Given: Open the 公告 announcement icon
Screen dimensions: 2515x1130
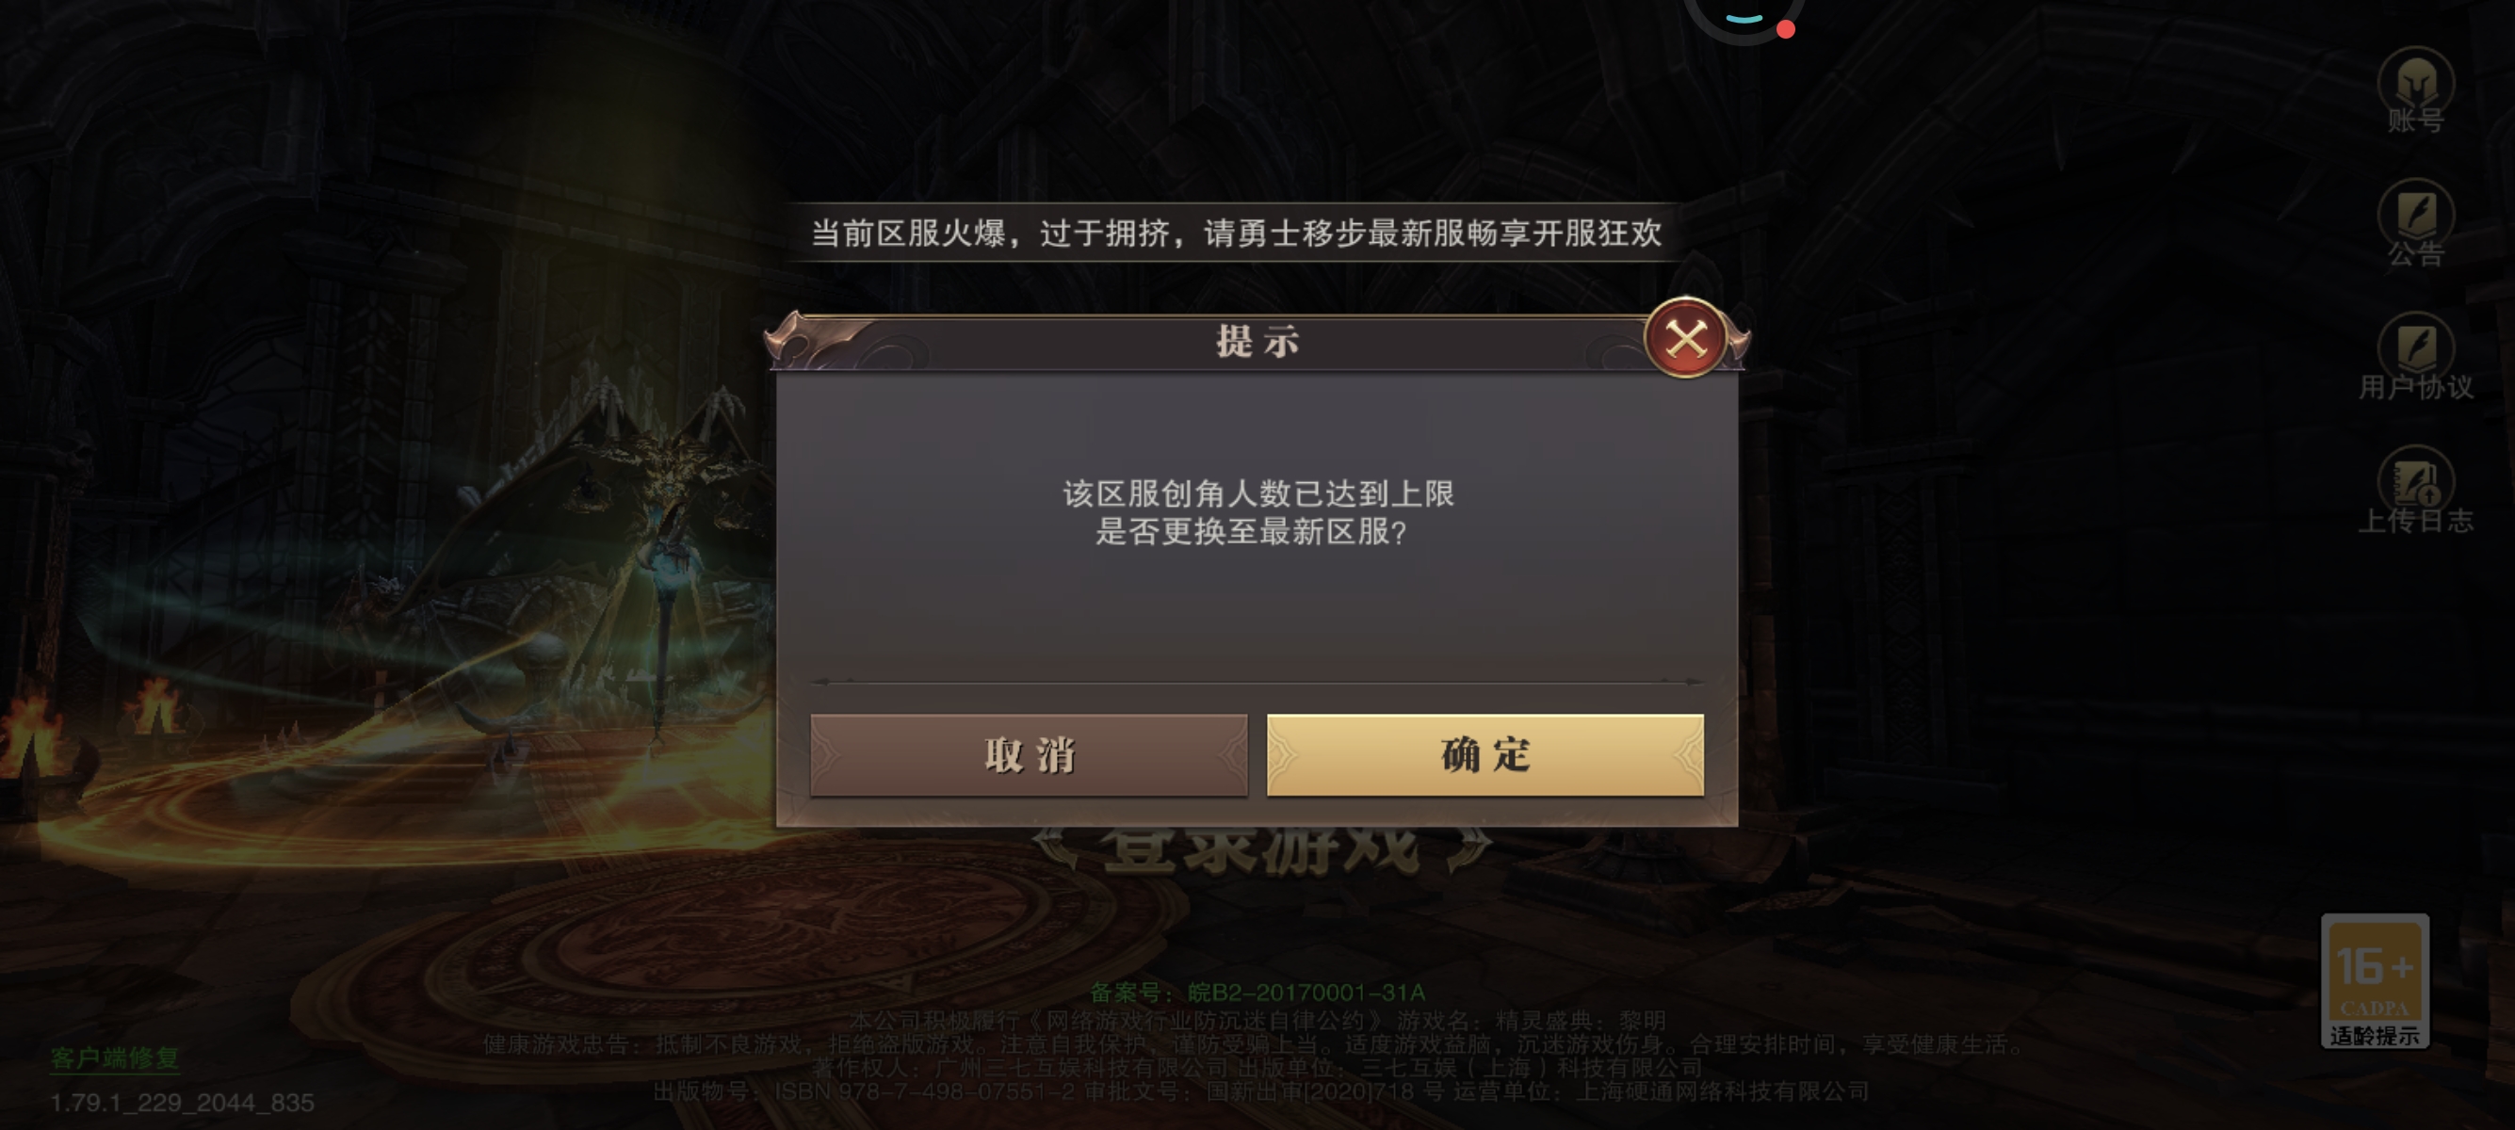Looking at the screenshot, I should [2415, 222].
